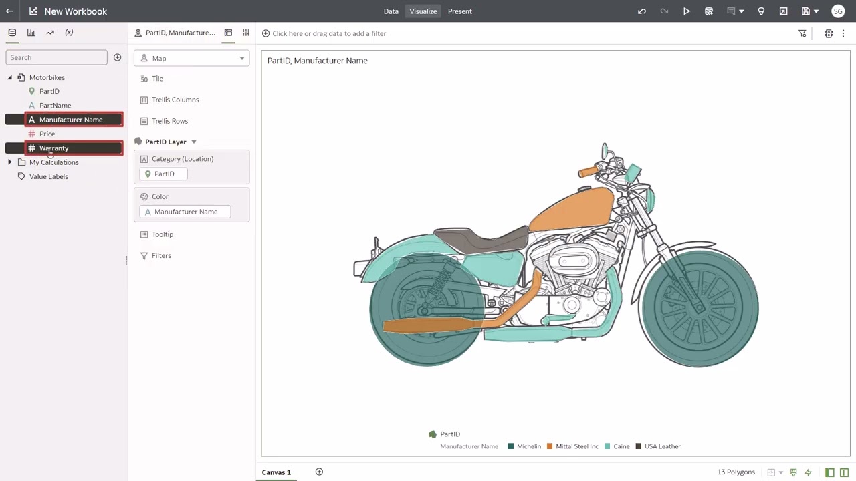Click the USA Leather legend swatch
856x481 pixels.
tap(639, 446)
